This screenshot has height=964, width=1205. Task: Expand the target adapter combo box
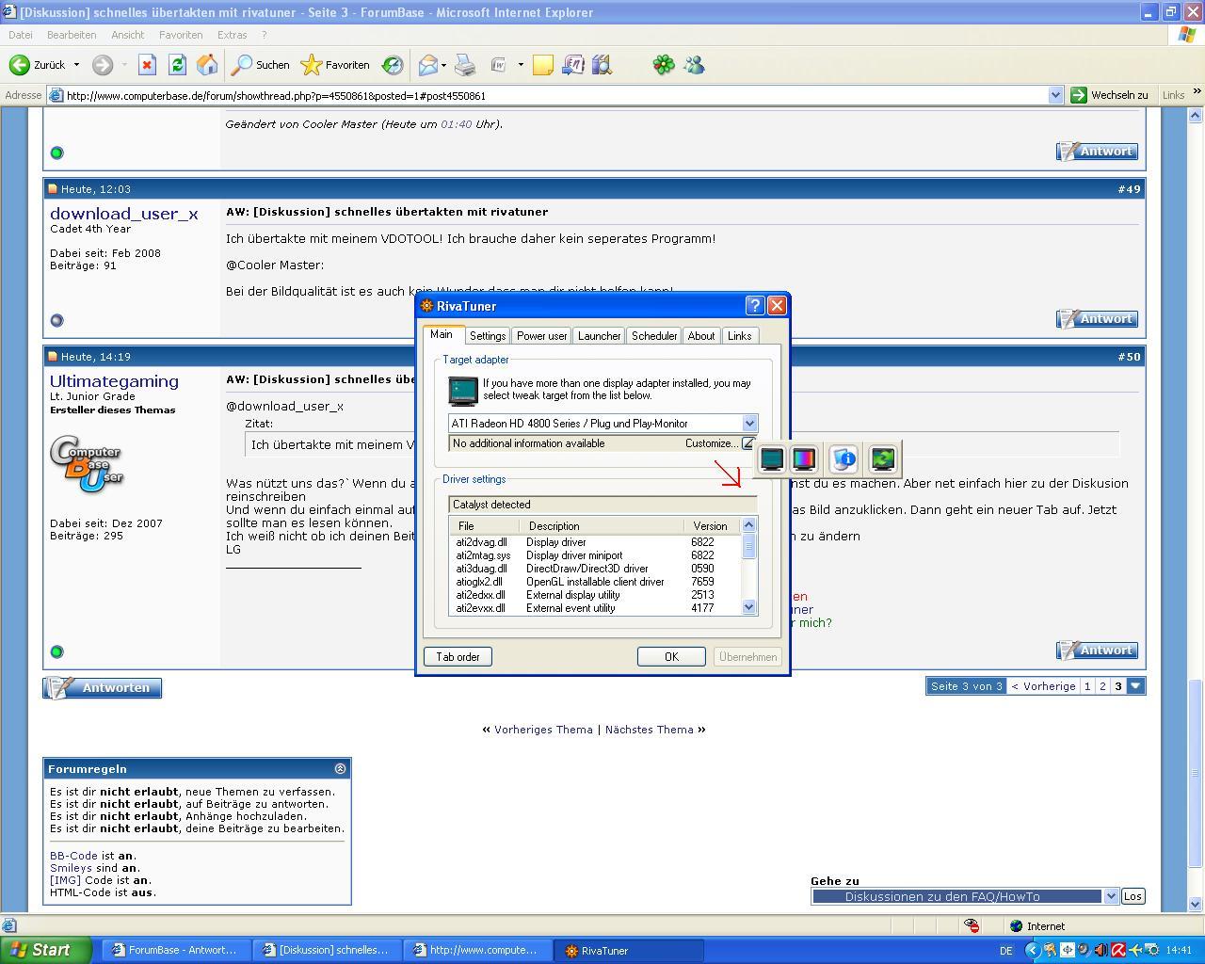click(x=749, y=424)
